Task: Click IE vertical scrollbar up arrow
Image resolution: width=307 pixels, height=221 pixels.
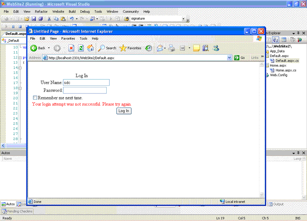Action: tap(262, 64)
